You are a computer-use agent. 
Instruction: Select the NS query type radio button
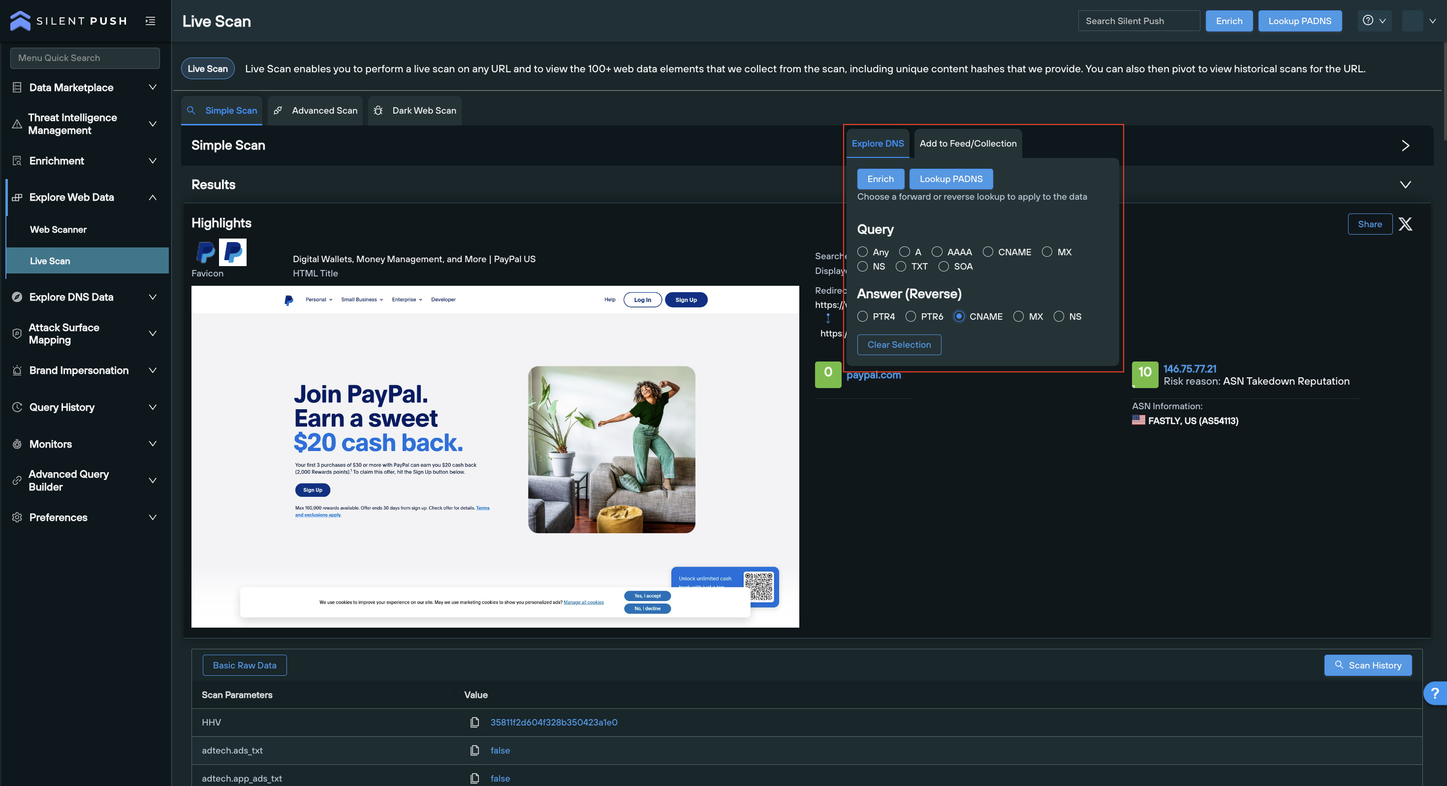[x=862, y=267]
